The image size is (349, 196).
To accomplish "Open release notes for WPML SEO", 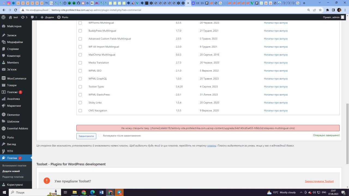I will [x=276, y=71].
